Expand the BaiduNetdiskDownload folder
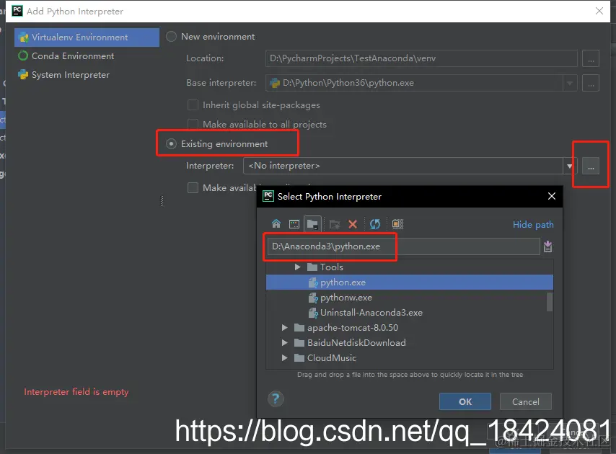This screenshot has height=454, width=616. (285, 343)
